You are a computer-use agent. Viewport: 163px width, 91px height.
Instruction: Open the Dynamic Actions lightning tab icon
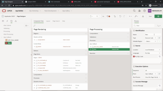(7, 21)
